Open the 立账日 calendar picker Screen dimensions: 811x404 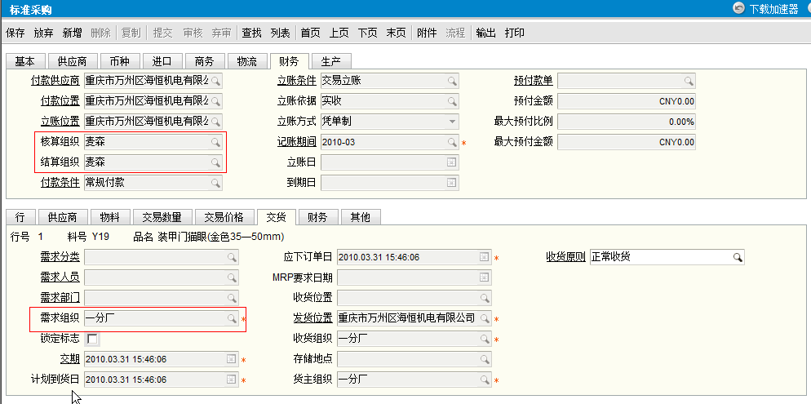click(452, 162)
